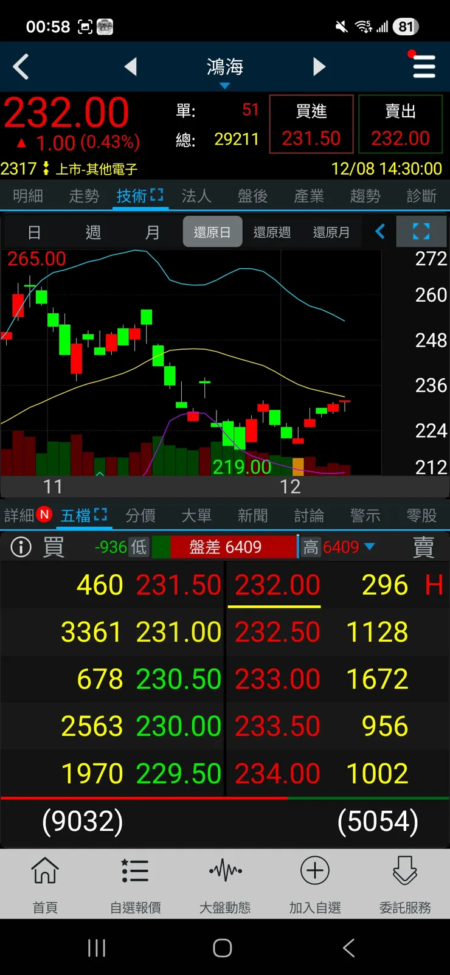
Task: Select bid price 230.50
Action: [179, 679]
